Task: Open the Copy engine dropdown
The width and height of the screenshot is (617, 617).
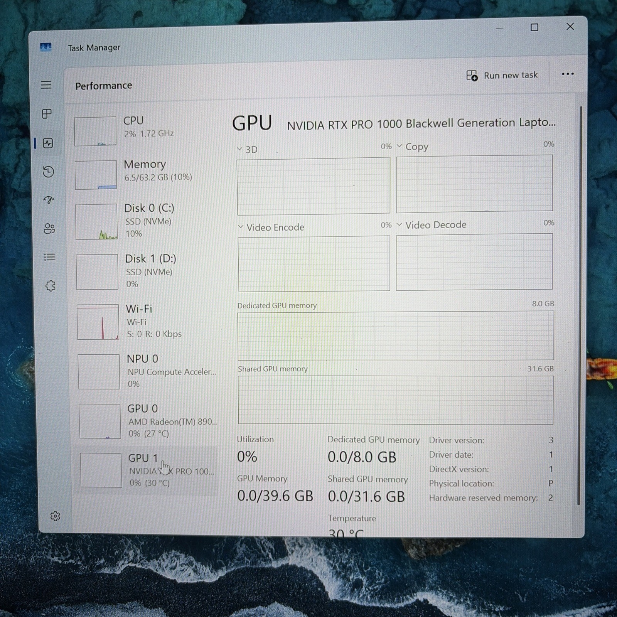Action: [400, 146]
